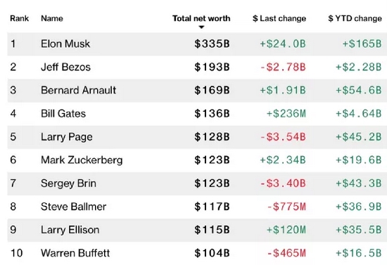This screenshot has width=387, height=265.
Task: Open Jeff Bezos's profile
Action: click(65, 67)
